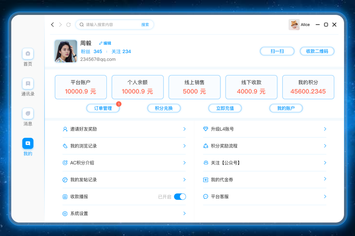This screenshot has height=236, width=355.
Task: Expand the 关注【公众号】 row chevron
Action: (325, 163)
